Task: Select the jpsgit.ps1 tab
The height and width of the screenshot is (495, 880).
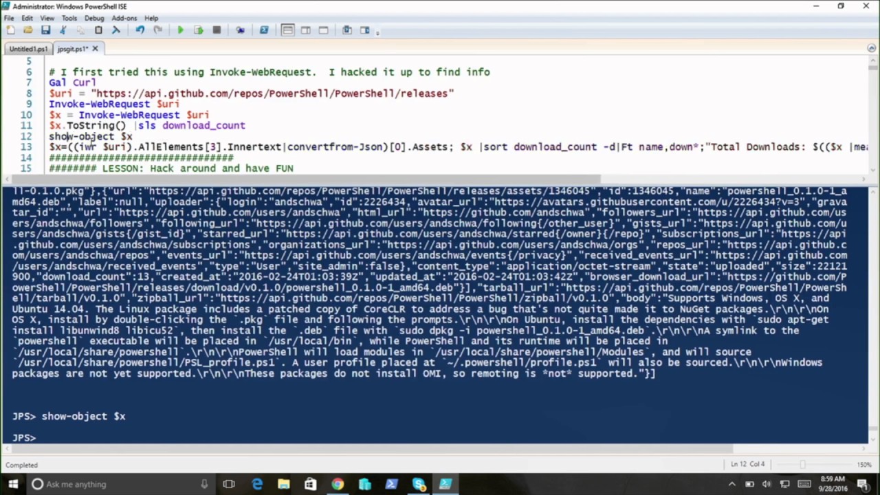Action: tap(73, 49)
